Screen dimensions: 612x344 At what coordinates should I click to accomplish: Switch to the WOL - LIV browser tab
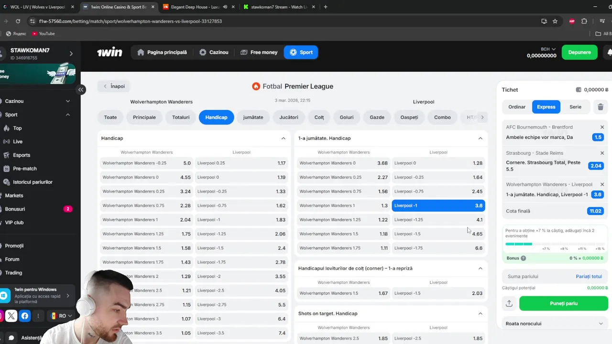click(38, 7)
